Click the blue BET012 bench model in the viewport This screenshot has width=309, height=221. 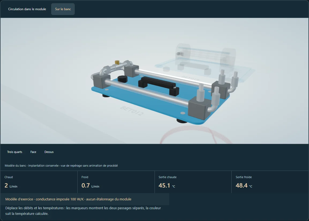click(158, 93)
